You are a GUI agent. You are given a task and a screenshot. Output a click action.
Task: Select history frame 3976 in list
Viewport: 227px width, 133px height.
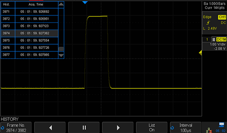click(x=29, y=48)
